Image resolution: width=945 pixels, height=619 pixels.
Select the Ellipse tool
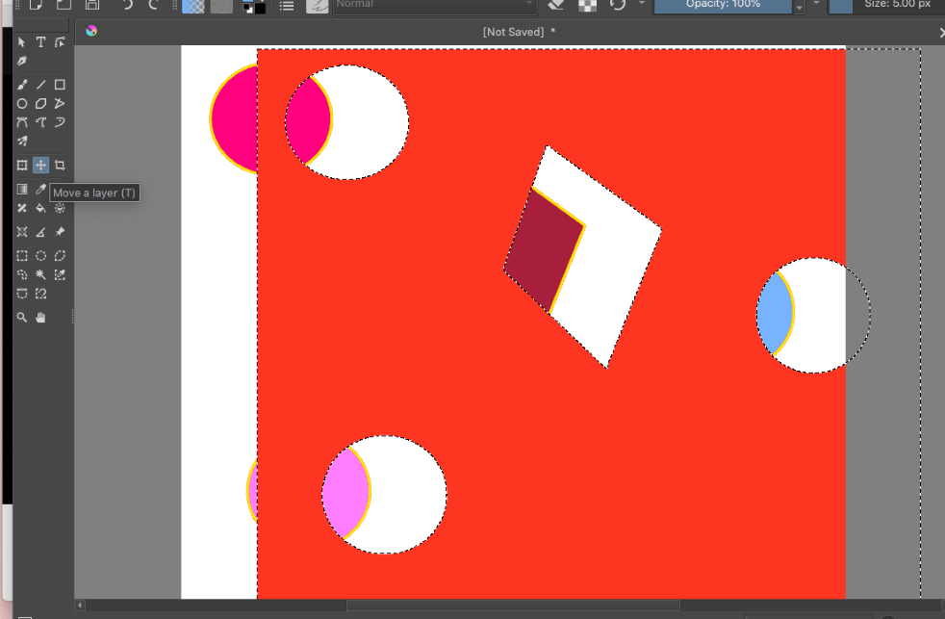point(22,103)
